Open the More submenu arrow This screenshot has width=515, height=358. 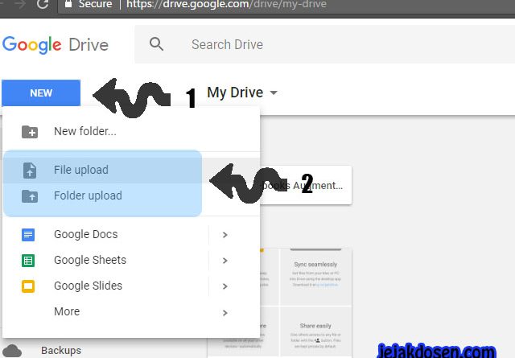[225, 313]
